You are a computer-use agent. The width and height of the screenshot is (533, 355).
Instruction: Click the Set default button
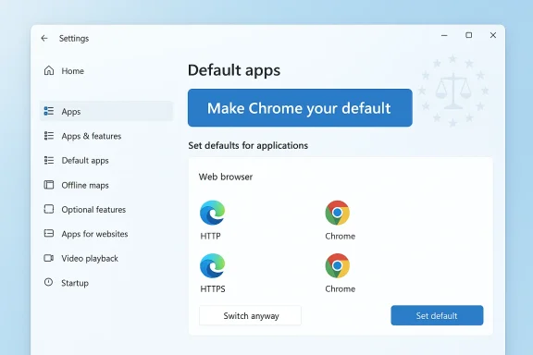(x=437, y=315)
